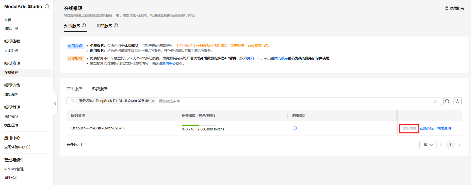Click 在线体验 for DeepSeek-R1-Distill-Qwen-32B-4K
Image resolution: width=471 pixels, height=185 pixels.
coord(427,128)
